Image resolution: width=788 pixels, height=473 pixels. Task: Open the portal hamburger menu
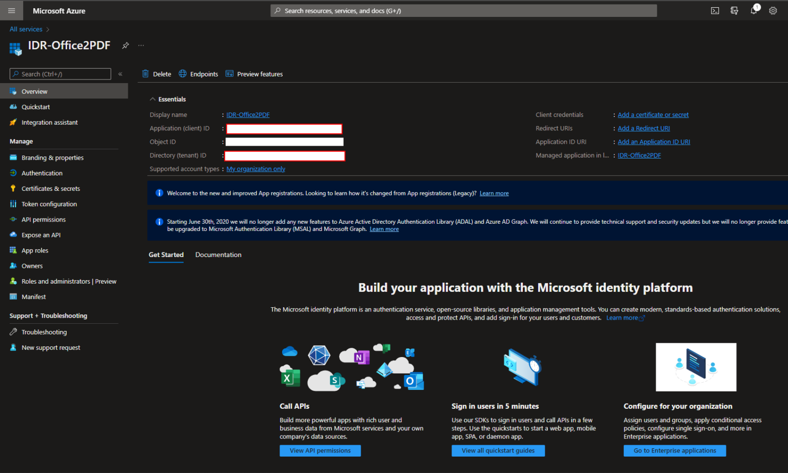[x=11, y=10]
